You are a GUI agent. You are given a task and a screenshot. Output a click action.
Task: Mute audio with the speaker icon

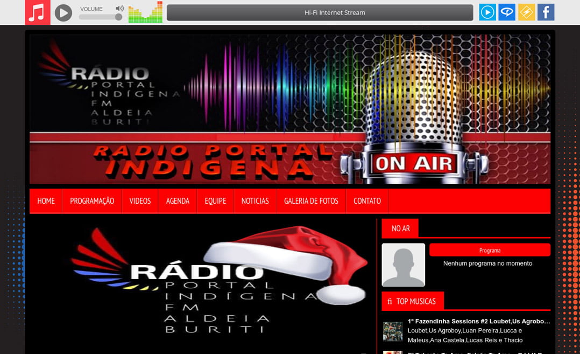(x=119, y=9)
